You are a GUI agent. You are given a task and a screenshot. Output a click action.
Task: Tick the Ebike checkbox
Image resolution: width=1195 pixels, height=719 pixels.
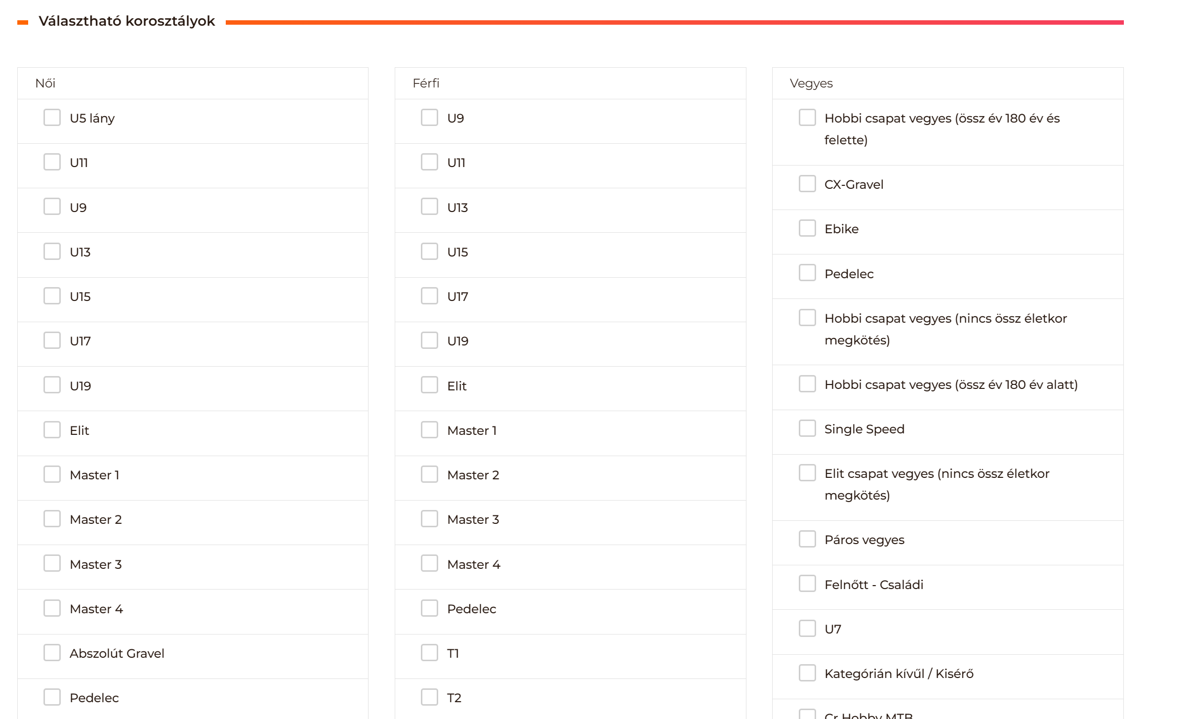(807, 228)
